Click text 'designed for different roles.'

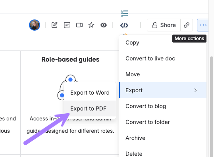coord(79,131)
